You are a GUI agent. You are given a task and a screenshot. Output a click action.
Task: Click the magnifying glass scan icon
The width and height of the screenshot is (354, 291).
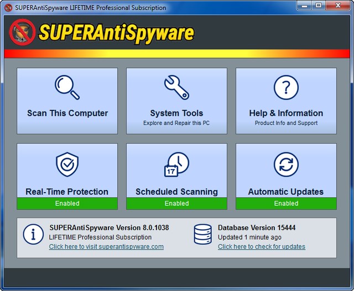pyautogui.click(x=67, y=87)
